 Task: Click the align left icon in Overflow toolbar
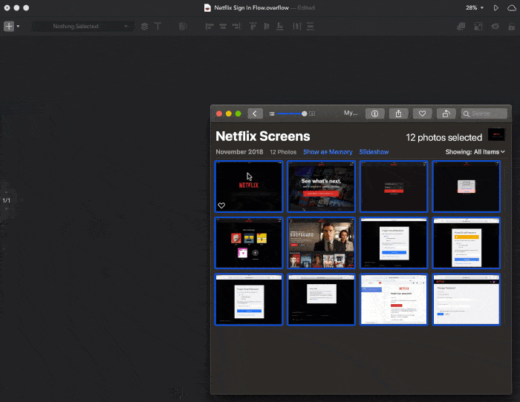pyautogui.click(x=209, y=26)
